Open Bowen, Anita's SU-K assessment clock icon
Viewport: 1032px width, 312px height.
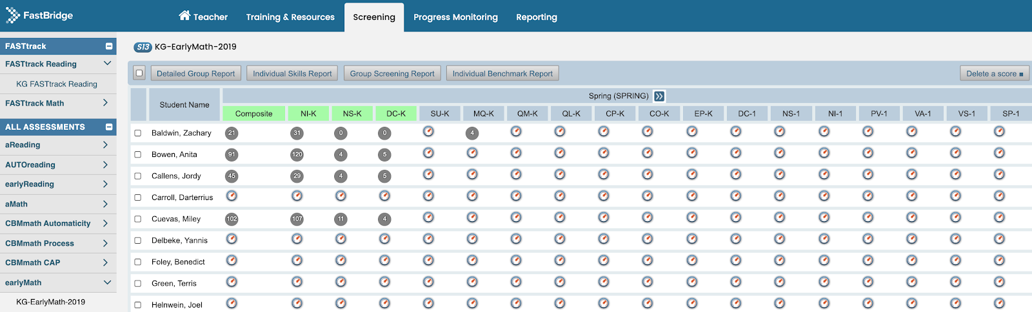click(x=428, y=153)
